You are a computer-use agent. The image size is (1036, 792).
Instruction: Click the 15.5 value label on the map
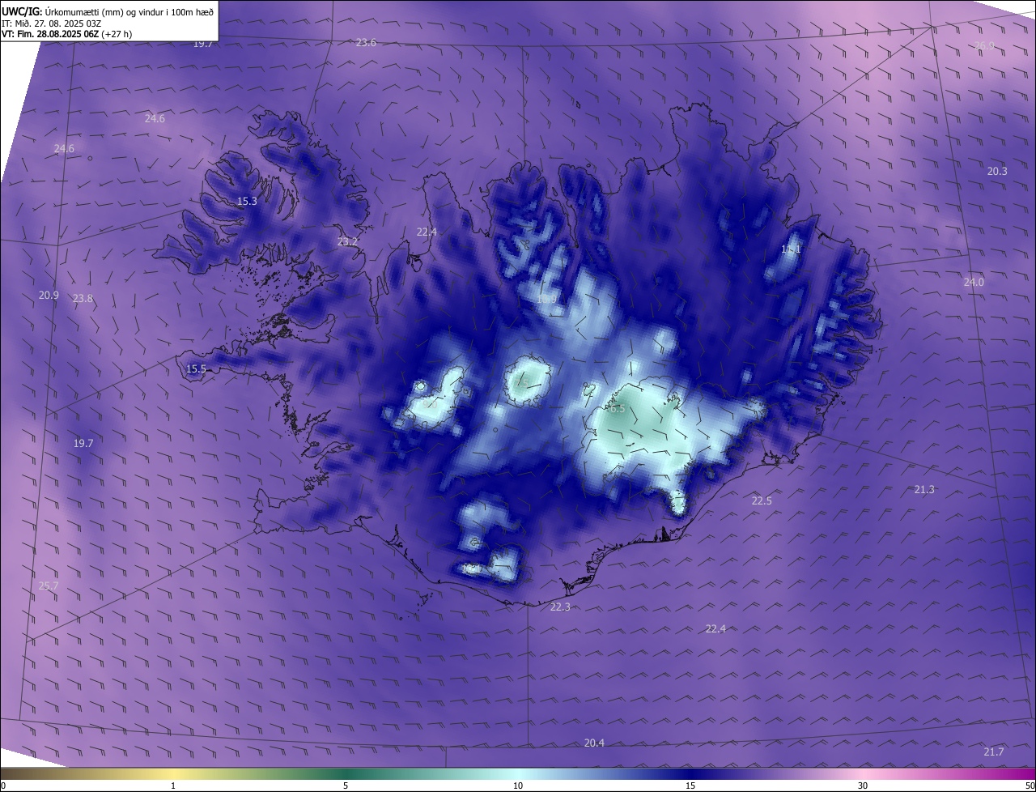point(197,368)
